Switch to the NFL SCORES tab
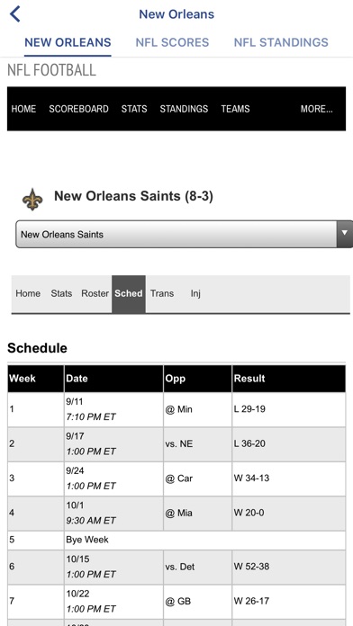The width and height of the screenshot is (353, 626). [172, 42]
